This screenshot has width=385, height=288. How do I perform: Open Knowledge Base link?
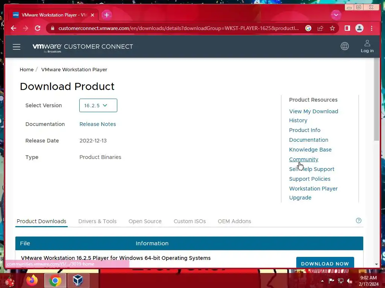point(310,150)
